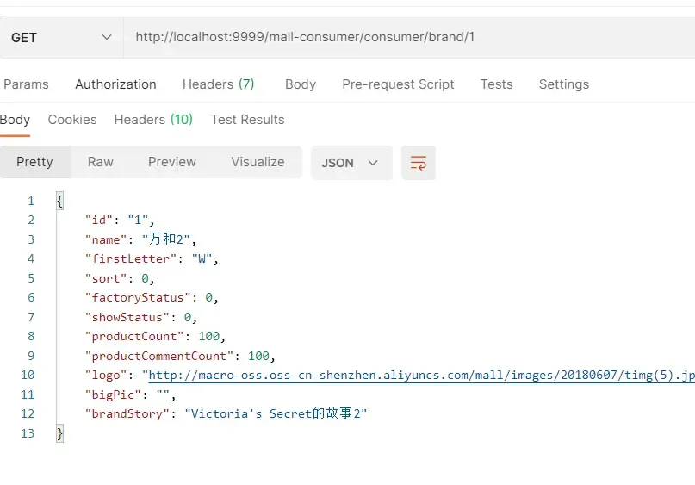Select the Visualize view
The width and height of the screenshot is (695, 485).
tap(258, 162)
